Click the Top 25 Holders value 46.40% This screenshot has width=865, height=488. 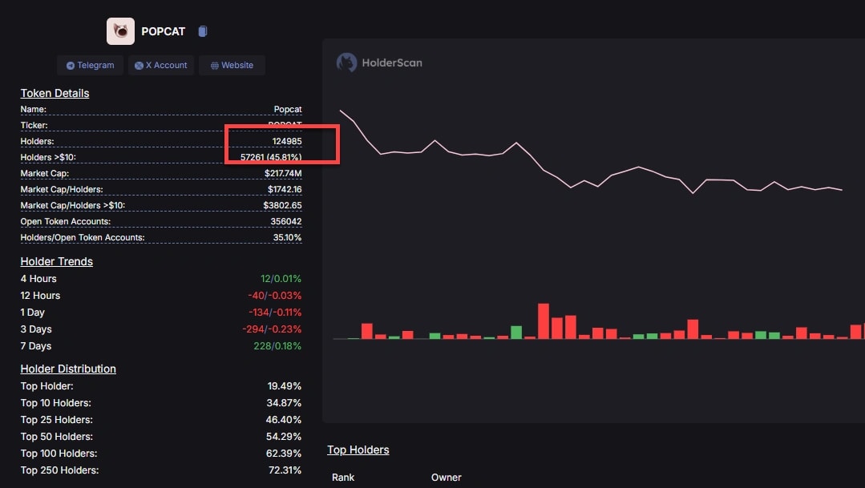[284, 420]
